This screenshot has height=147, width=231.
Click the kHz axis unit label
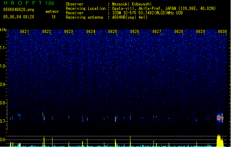(x=3, y=30)
